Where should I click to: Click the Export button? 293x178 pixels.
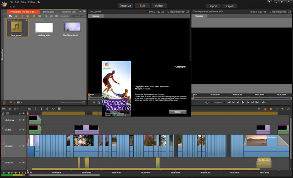point(230,6)
